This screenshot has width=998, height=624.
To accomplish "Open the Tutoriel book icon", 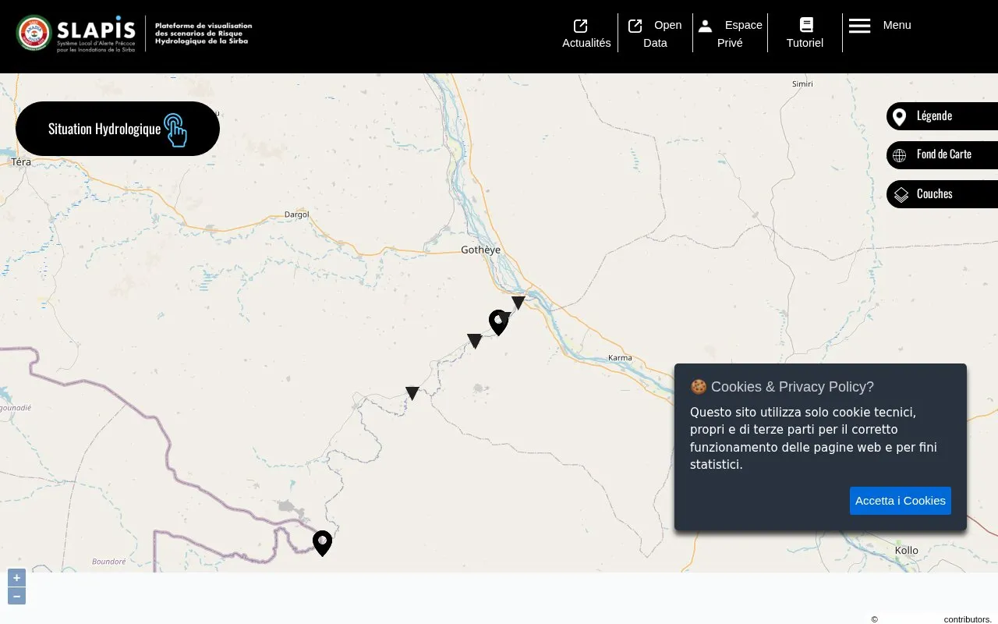I will pos(806,25).
